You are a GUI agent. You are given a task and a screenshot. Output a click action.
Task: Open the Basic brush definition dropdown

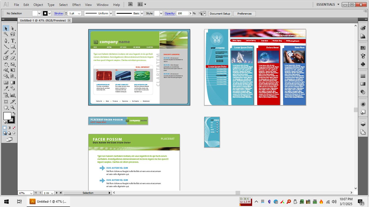tap(142, 13)
